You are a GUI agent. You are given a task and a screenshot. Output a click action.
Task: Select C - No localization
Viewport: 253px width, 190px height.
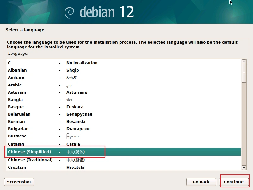tap(124, 63)
